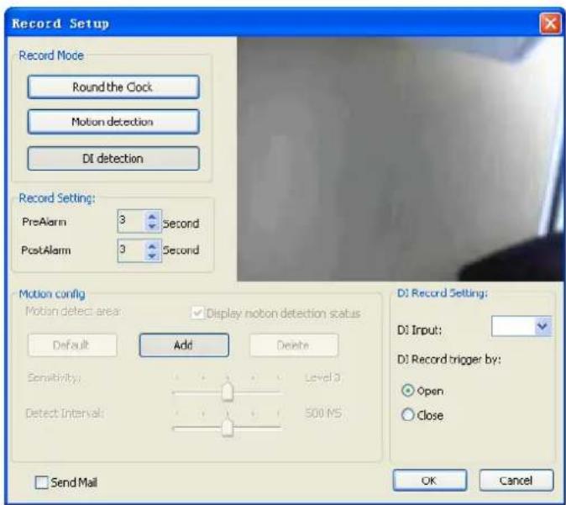This screenshot has width=566, height=505.
Task: Activate DI detection record mode
Action: [113, 158]
